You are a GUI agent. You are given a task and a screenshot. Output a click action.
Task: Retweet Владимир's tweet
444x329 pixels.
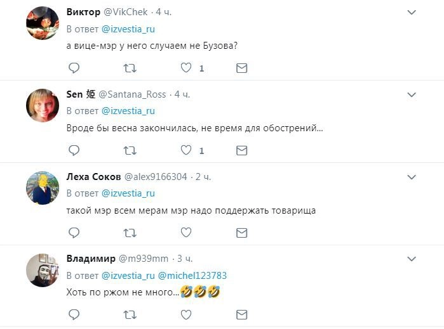(x=130, y=314)
